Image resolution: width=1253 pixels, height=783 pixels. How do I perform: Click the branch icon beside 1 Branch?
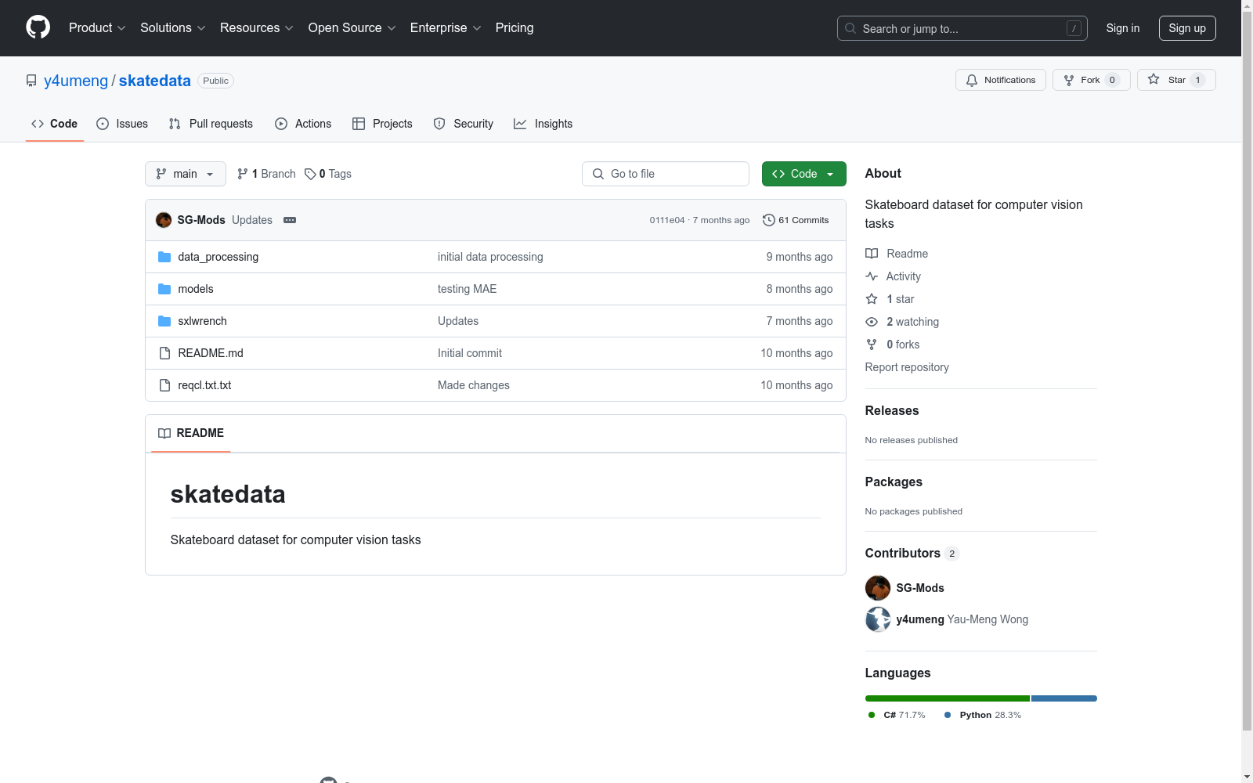point(243,174)
